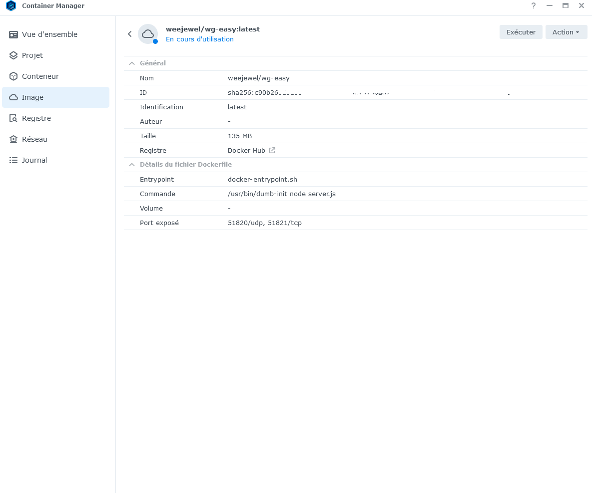Open the help question mark icon
The height and width of the screenshot is (493, 592).
click(x=534, y=5)
